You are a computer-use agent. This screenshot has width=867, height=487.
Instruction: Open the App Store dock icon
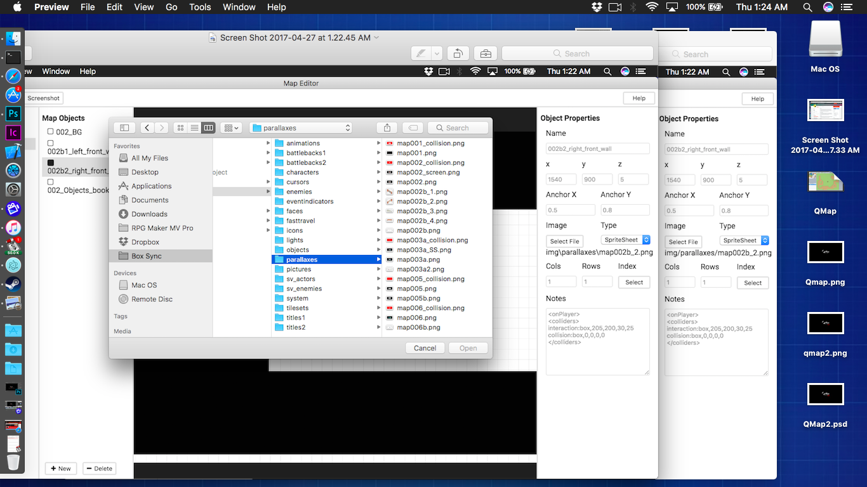pyautogui.click(x=13, y=95)
